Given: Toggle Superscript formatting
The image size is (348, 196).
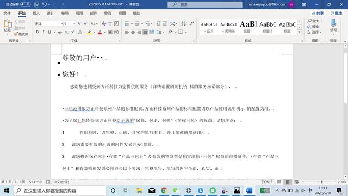Looking at the screenshot, I should pos(72,32).
